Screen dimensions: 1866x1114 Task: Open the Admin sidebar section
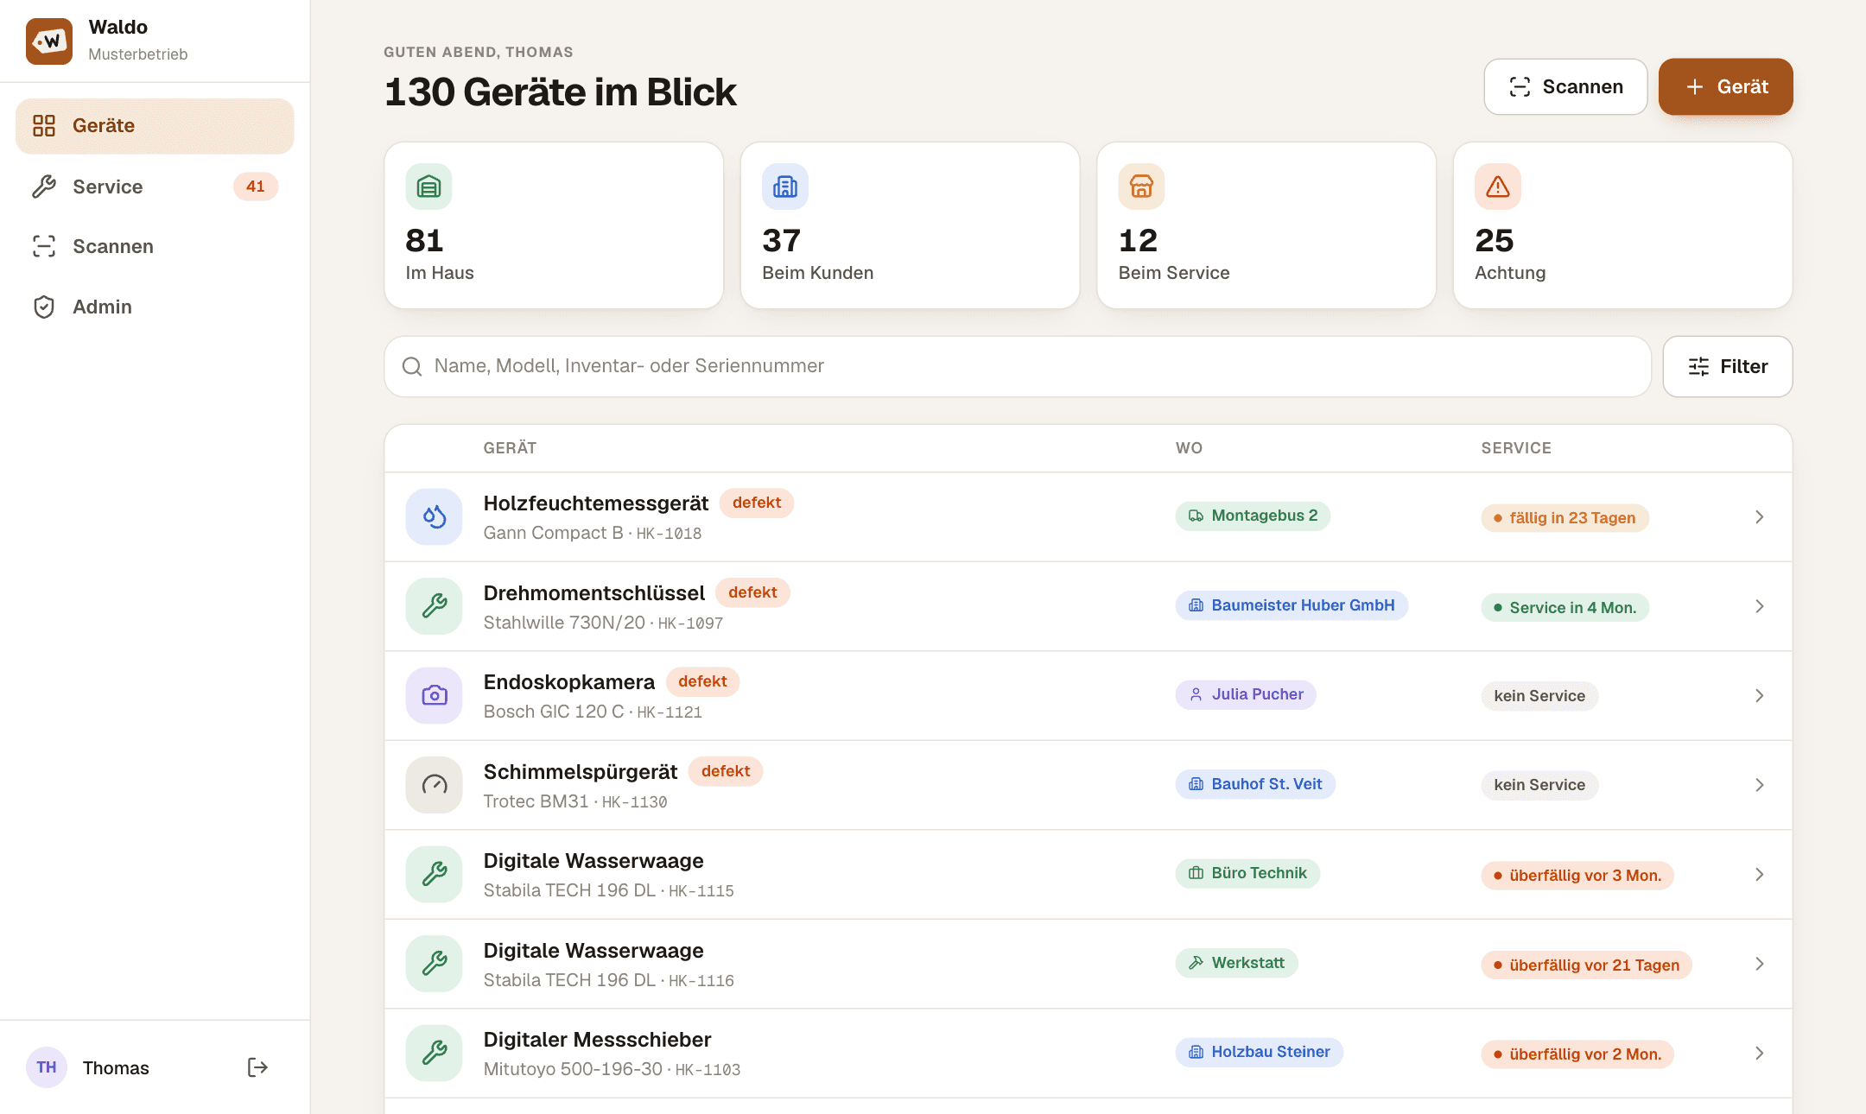click(155, 307)
